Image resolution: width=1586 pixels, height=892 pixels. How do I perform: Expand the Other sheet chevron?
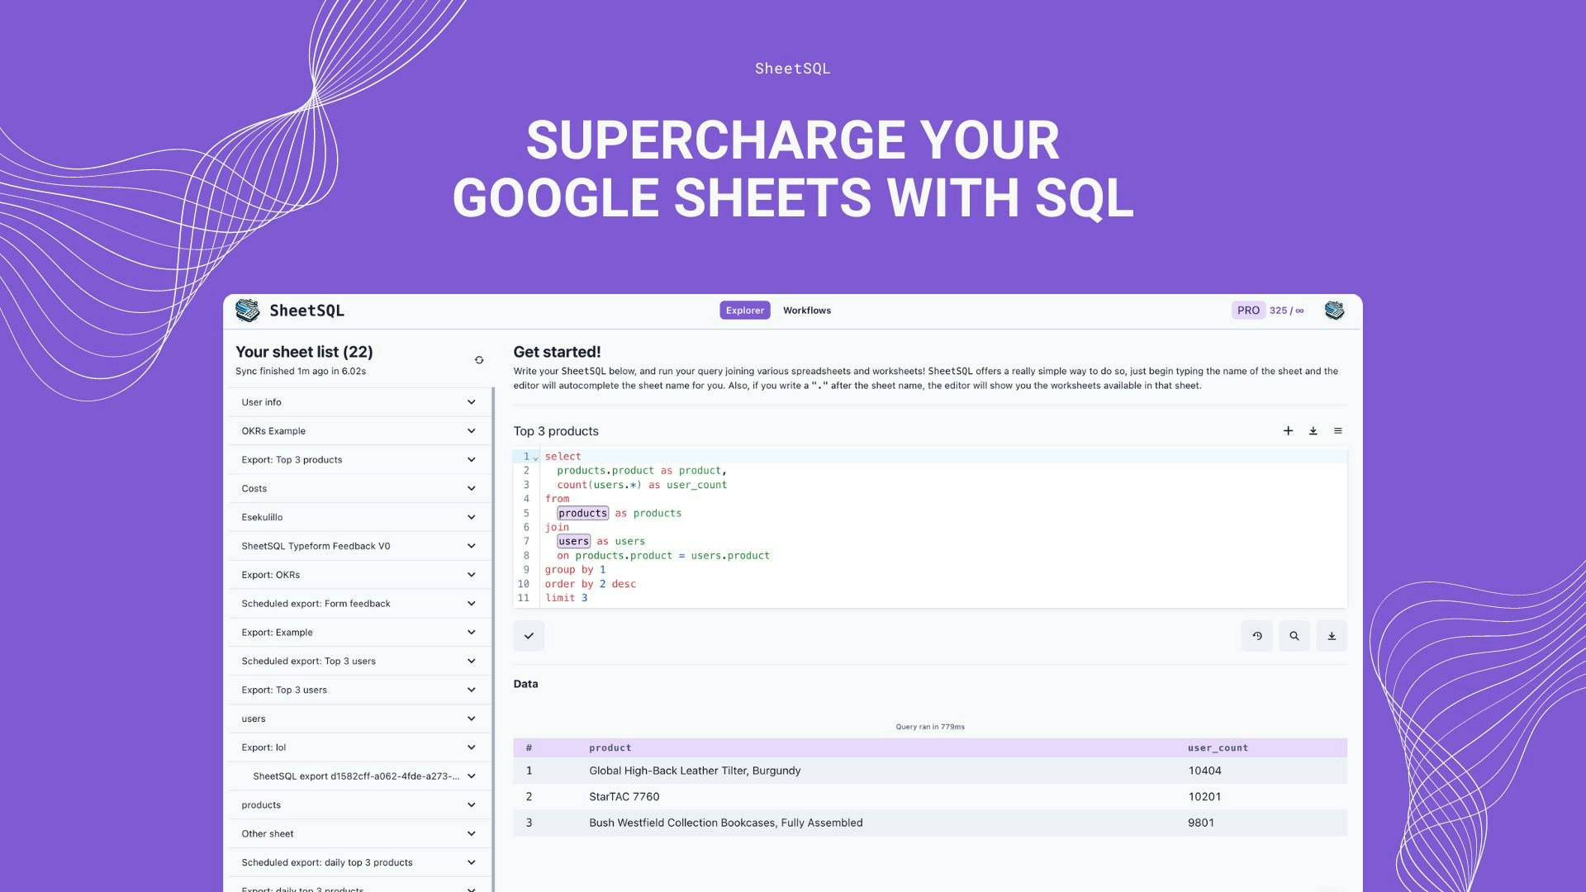(471, 834)
